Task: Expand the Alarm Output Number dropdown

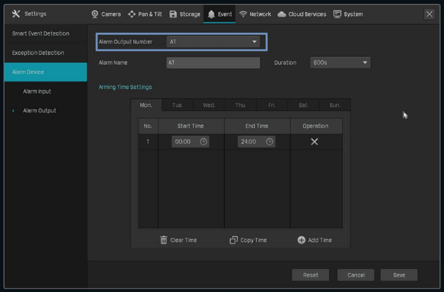Action: pyautogui.click(x=214, y=42)
